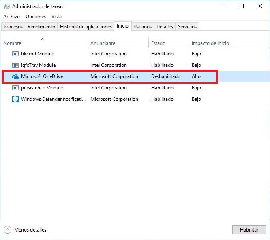Click the Task Manager title bar icon
The height and width of the screenshot is (240, 270).
click(7, 6)
